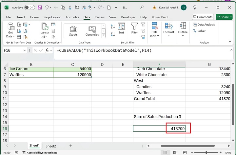Switch to the Formulas ribbon tab
The image size is (236, 155).
[x=72, y=17]
